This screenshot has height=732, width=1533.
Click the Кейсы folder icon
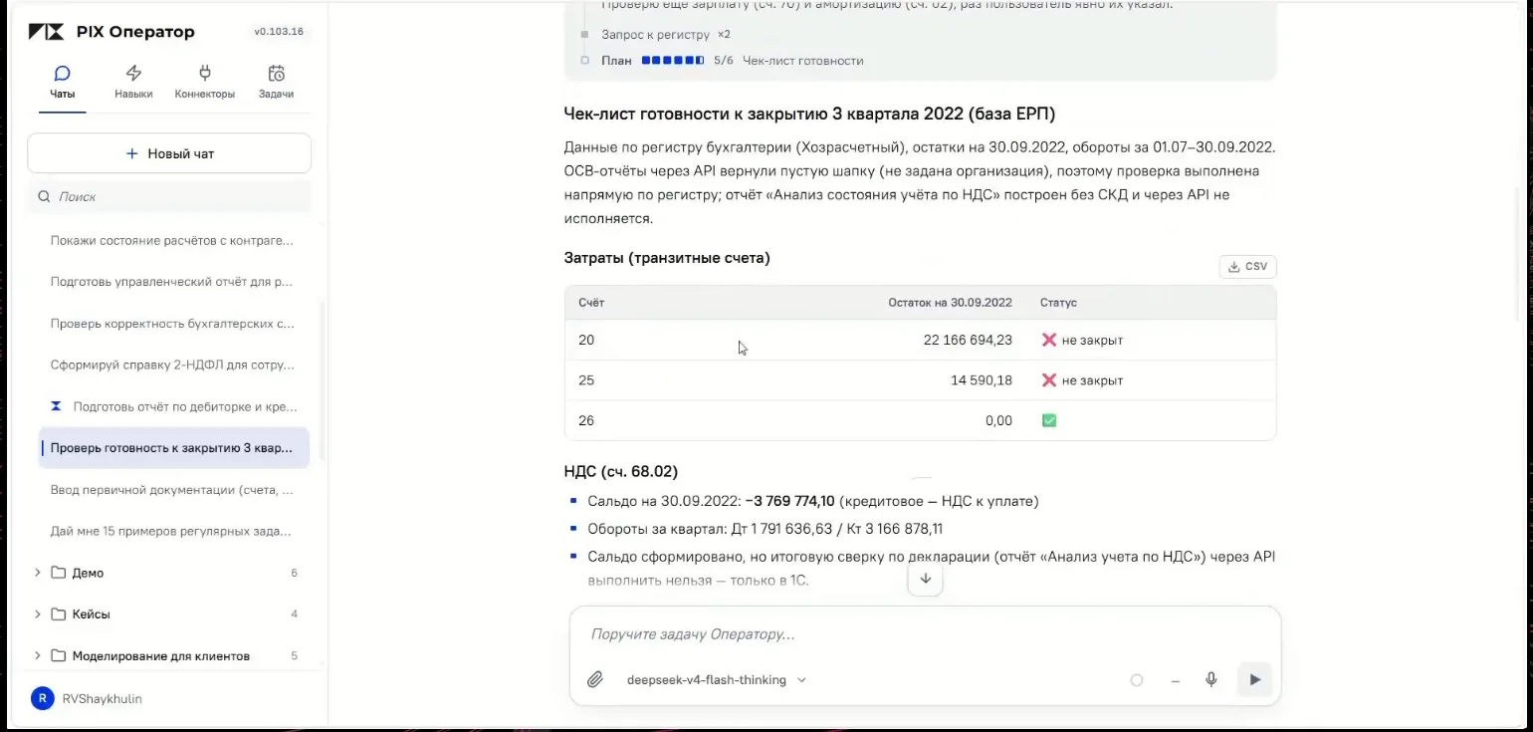[58, 614]
